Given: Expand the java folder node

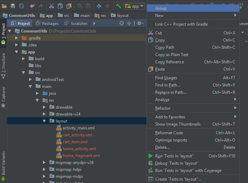Looking at the screenshot, I should click(37, 93).
